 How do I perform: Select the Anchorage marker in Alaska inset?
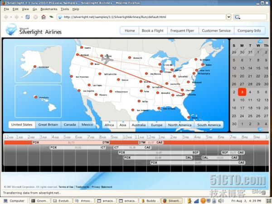coord(35,67)
